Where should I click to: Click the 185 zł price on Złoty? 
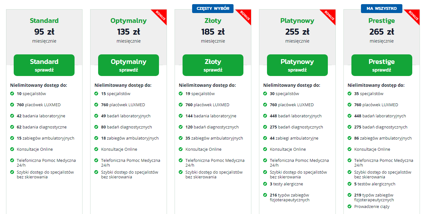(x=213, y=32)
